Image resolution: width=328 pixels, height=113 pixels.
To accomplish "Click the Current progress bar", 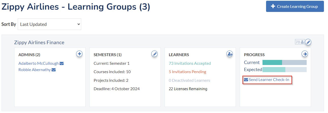I will coord(285,62).
